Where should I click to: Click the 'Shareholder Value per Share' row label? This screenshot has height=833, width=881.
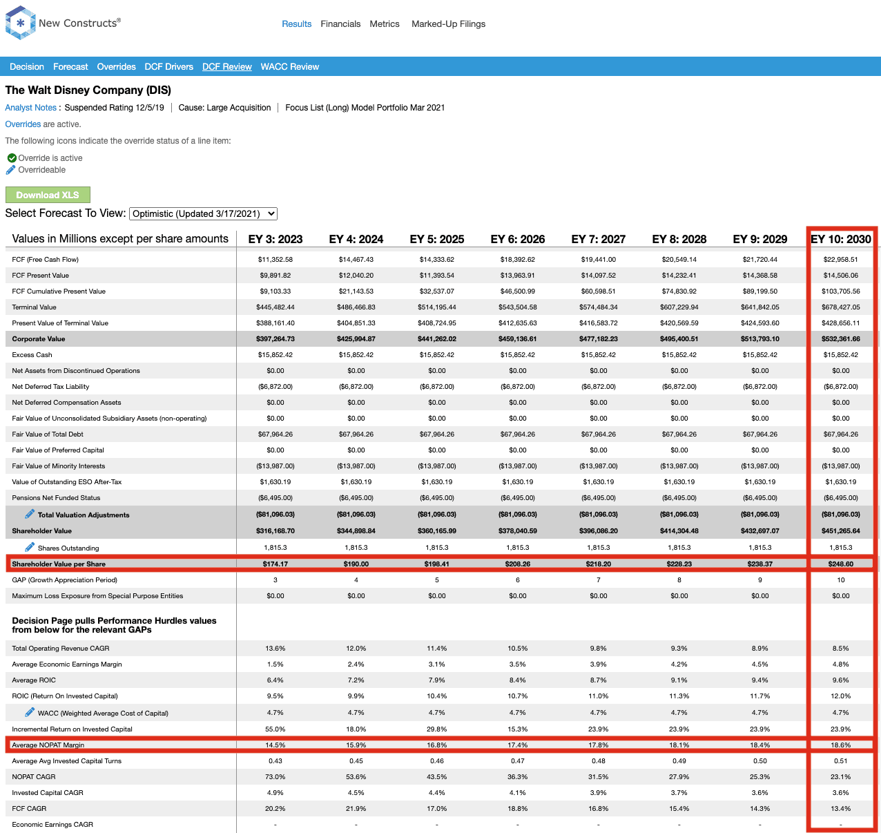coord(59,564)
